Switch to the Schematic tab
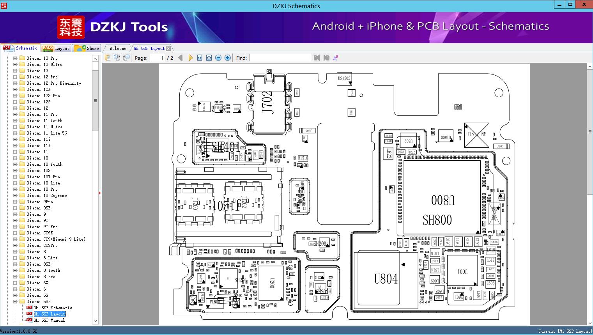593x335 pixels. [x=20, y=48]
